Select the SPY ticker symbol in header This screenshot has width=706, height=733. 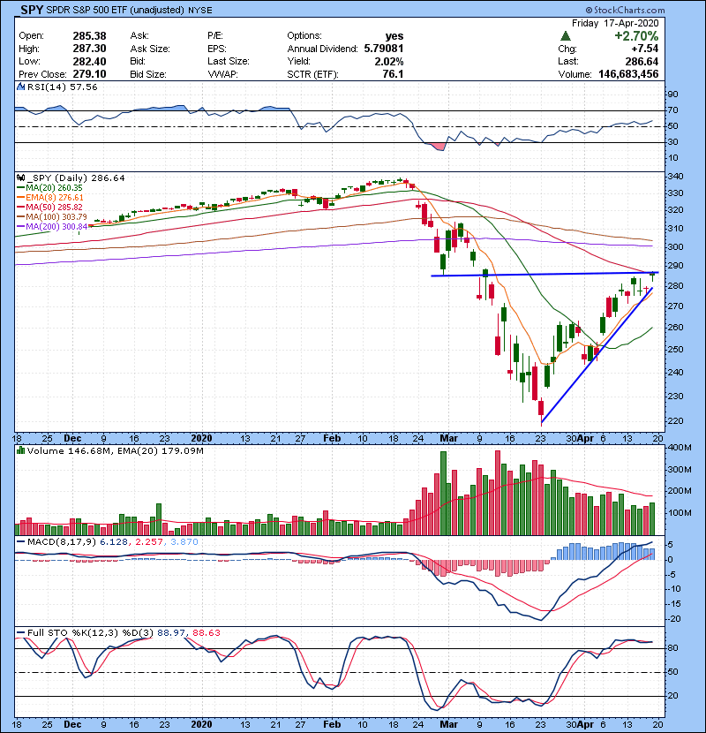click(x=32, y=10)
